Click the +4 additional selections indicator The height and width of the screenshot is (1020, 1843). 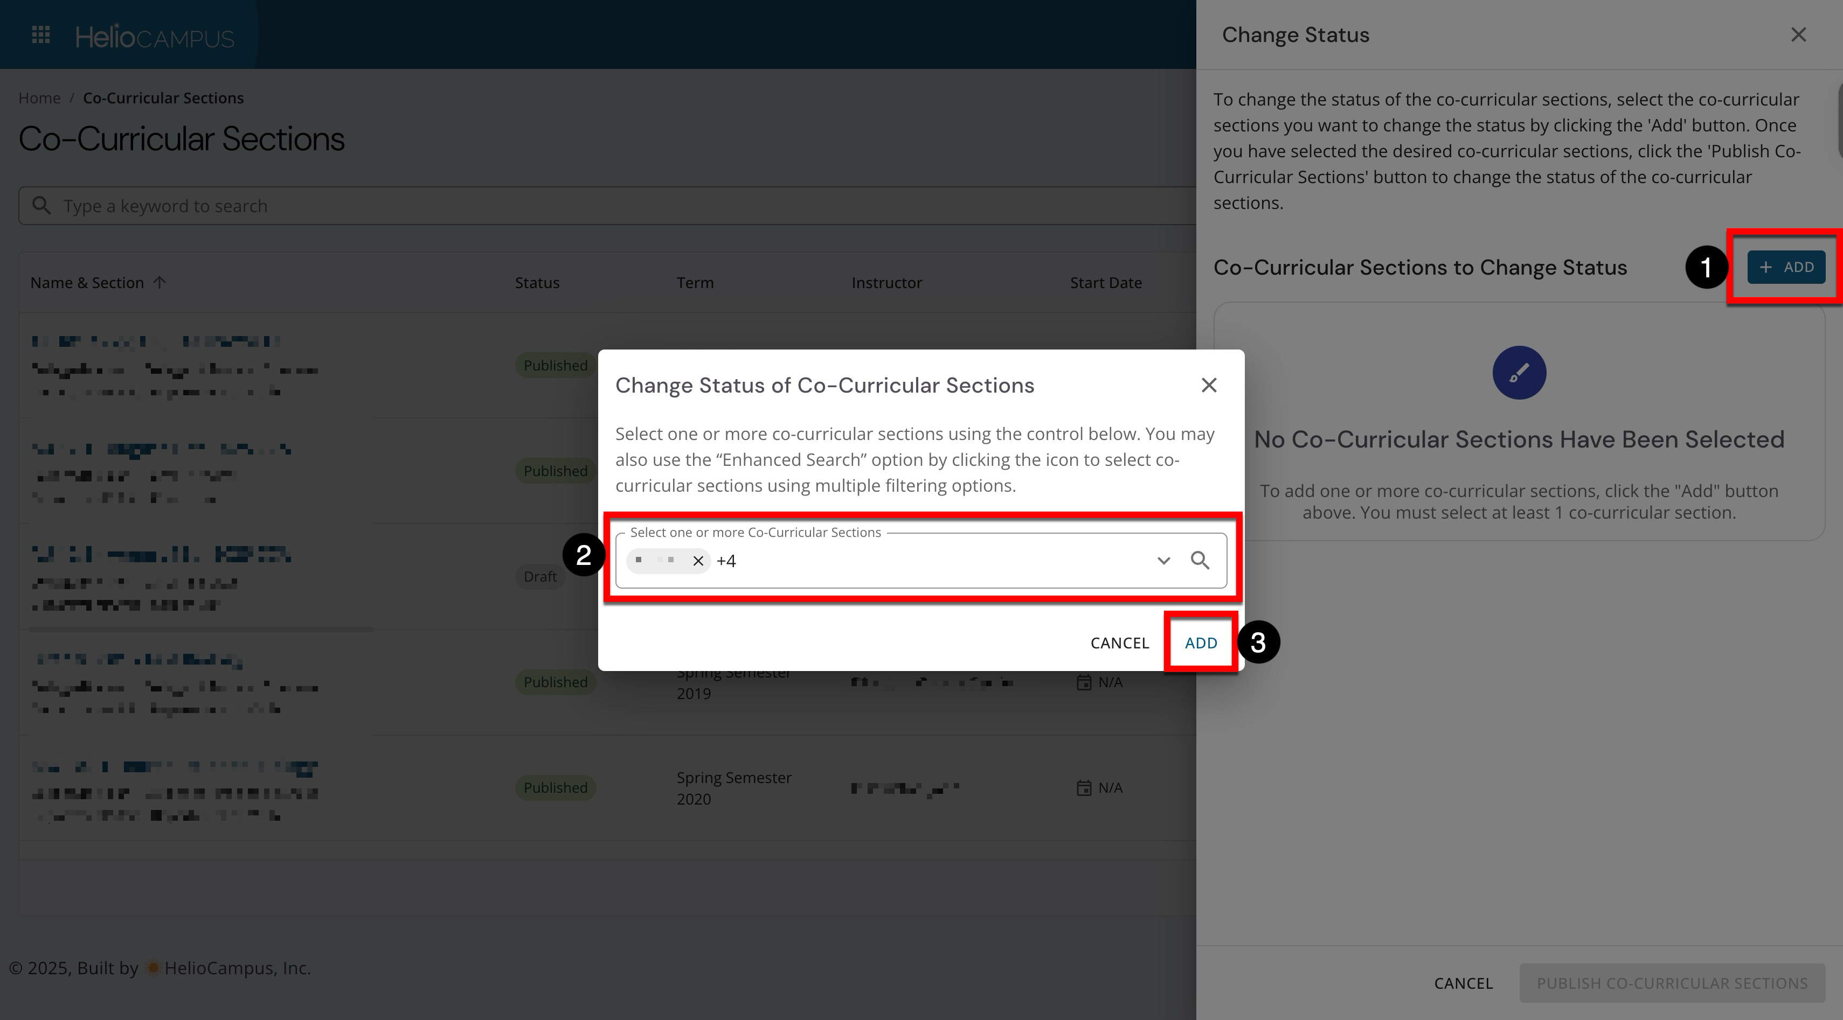pyautogui.click(x=725, y=561)
